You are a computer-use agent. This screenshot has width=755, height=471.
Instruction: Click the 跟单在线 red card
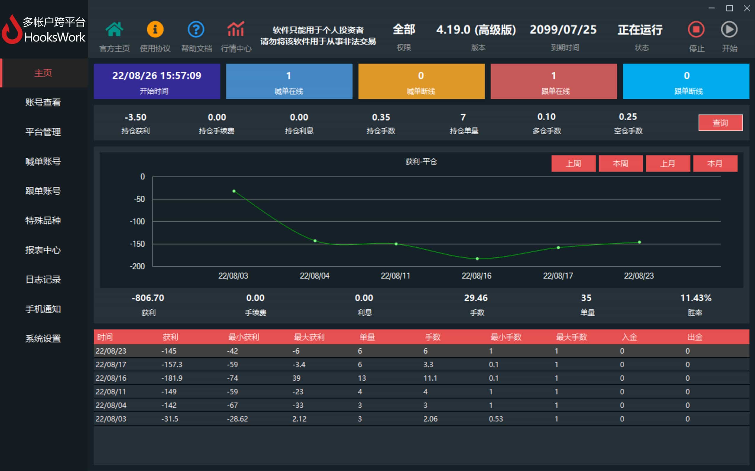[554, 82]
